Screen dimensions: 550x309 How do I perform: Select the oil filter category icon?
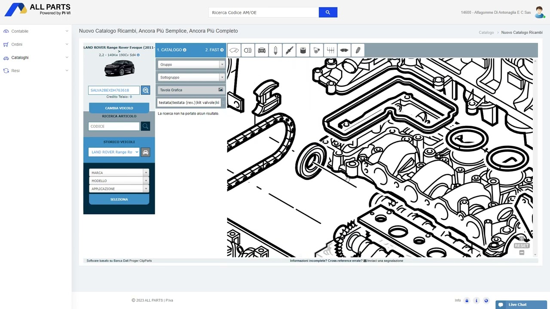tap(303, 50)
